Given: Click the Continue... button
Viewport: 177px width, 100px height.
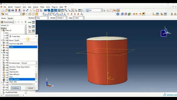Looking at the screenshot, I should [x=16, y=88].
